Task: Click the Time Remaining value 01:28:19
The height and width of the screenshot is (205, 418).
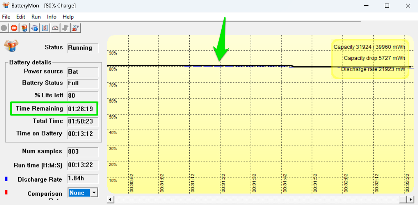Action: (x=82, y=109)
